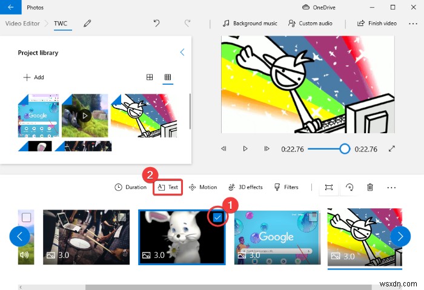Toggle audio icon on the leftmost clip
The height and width of the screenshot is (290, 424).
click(x=24, y=255)
